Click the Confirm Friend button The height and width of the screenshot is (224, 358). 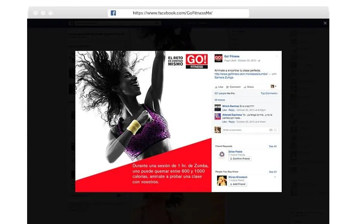click(x=240, y=159)
